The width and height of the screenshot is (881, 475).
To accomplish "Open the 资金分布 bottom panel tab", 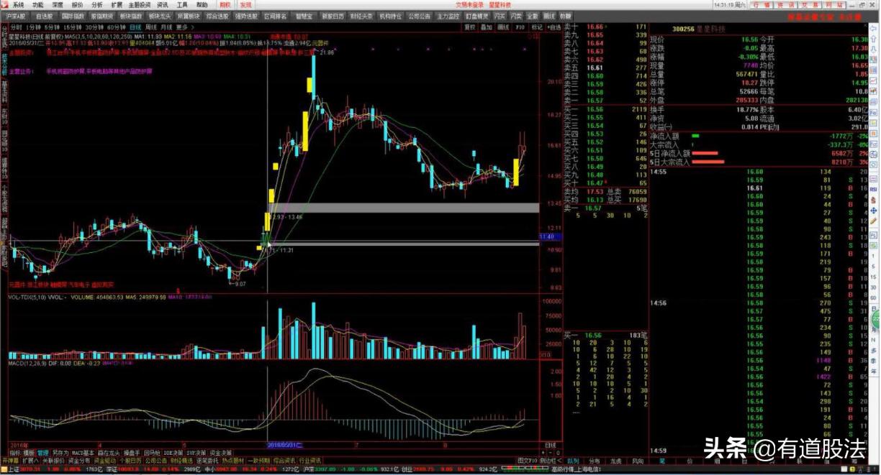I will coord(78,460).
